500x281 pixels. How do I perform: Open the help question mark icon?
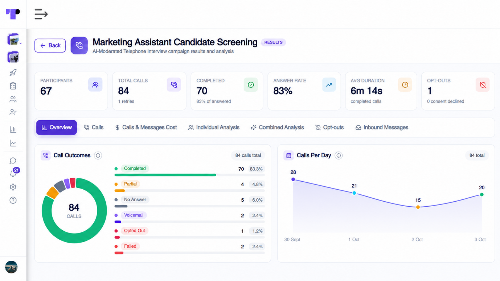pyautogui.click(x=13, y=200)
